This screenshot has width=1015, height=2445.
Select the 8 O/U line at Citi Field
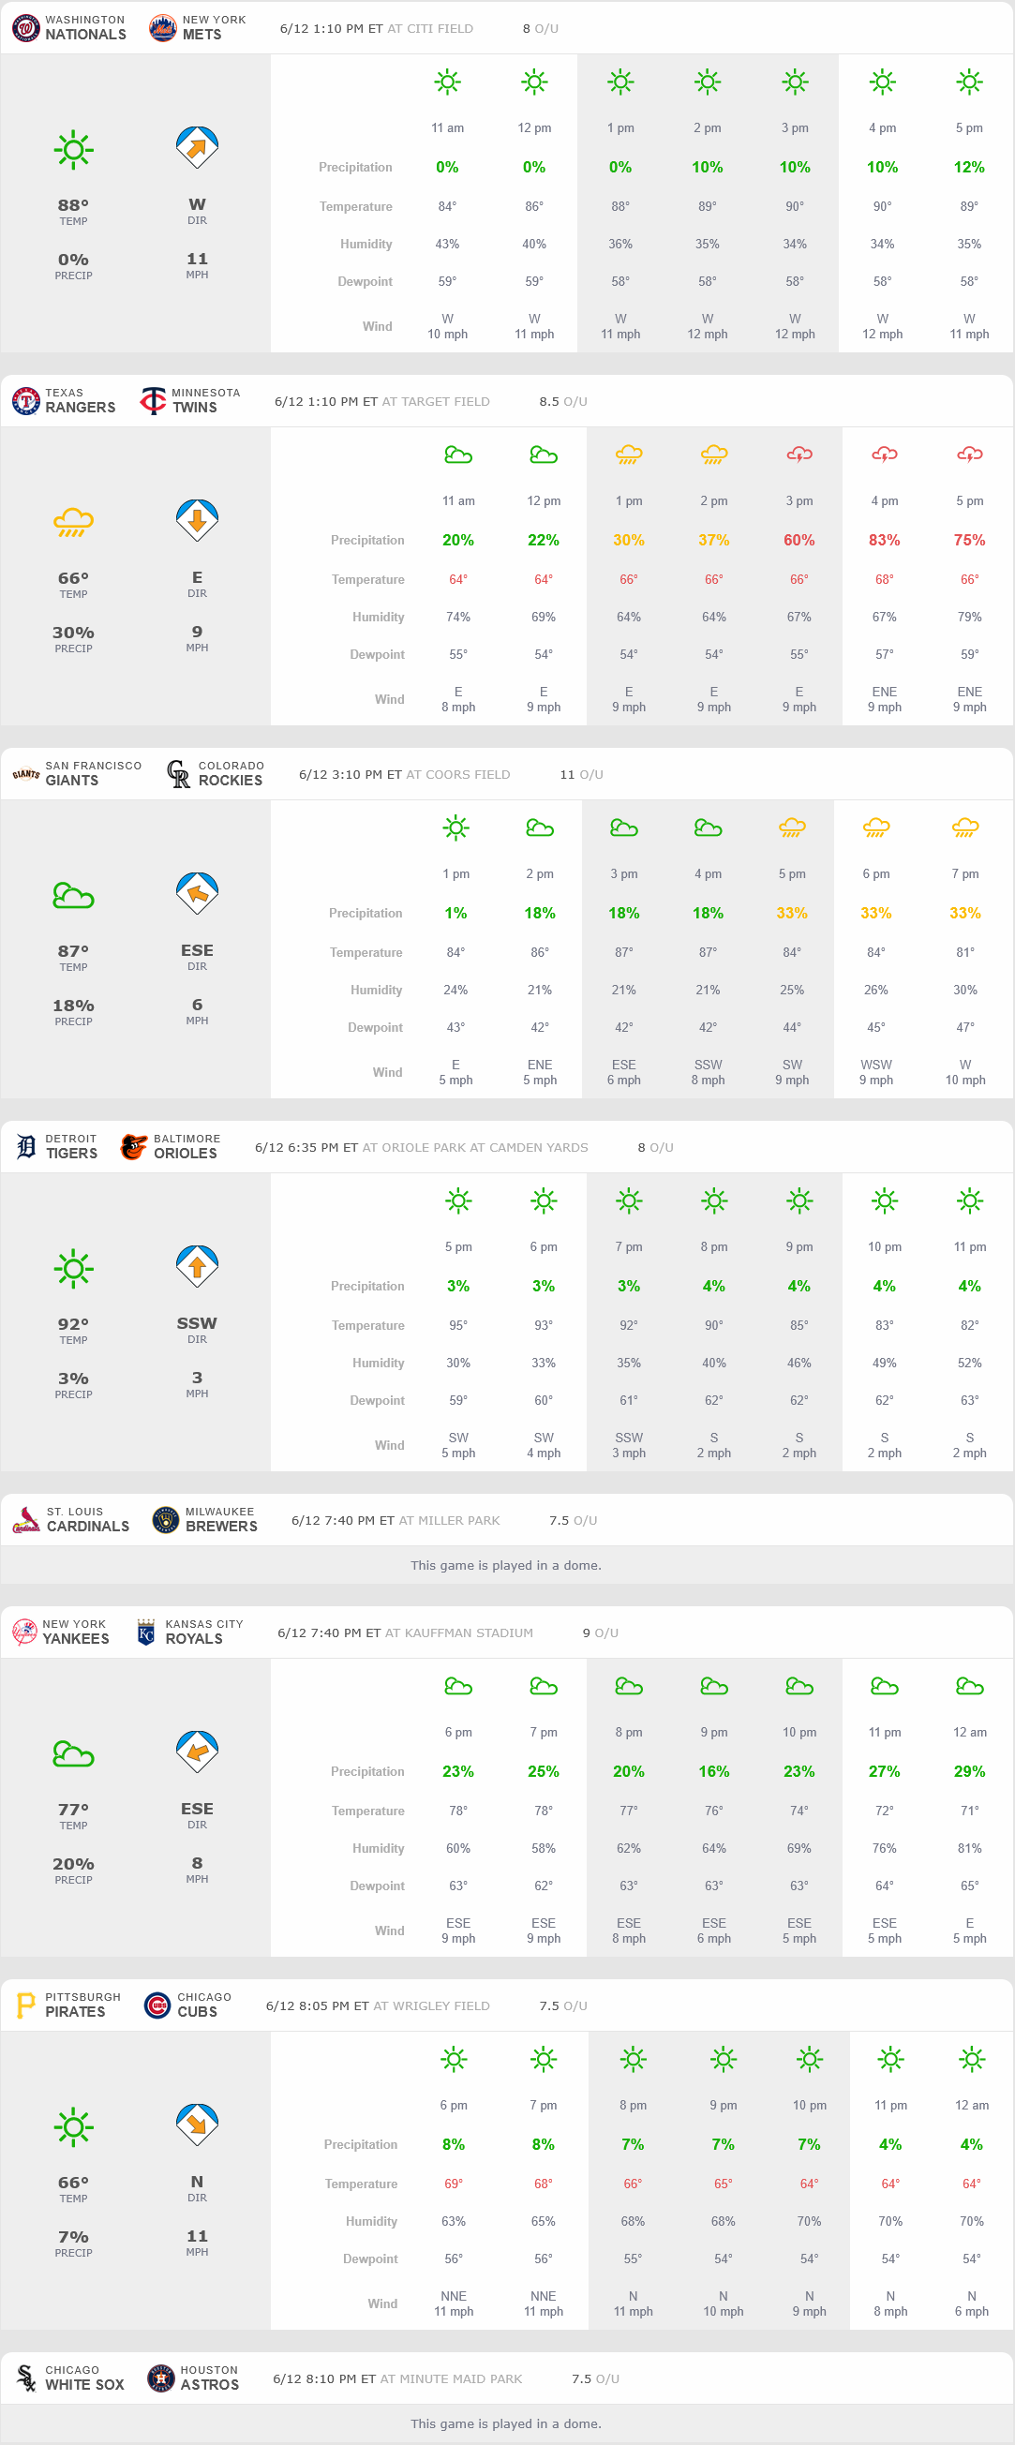click(x=539, y=28)
